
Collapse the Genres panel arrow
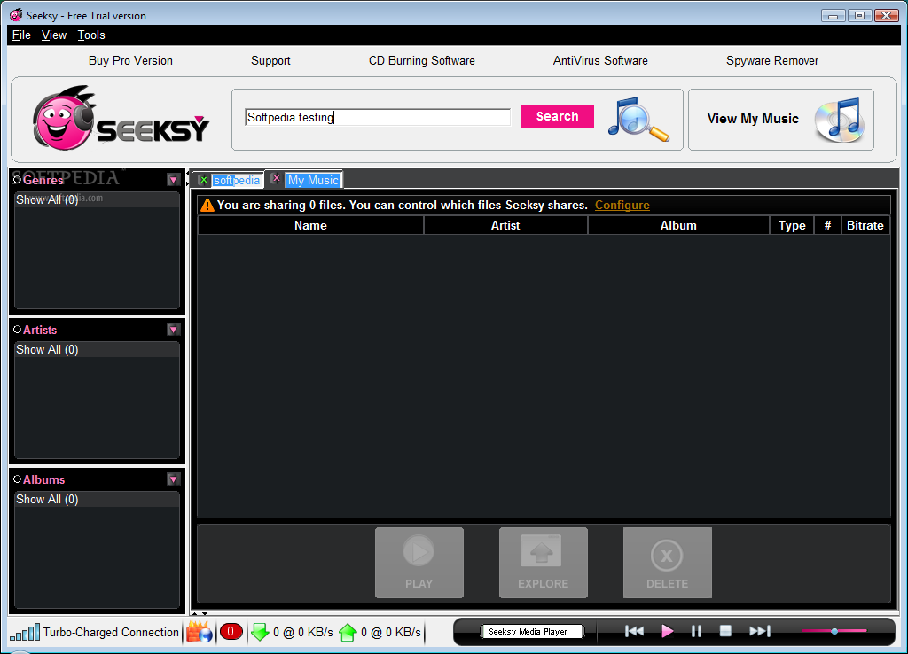(173, 180)
